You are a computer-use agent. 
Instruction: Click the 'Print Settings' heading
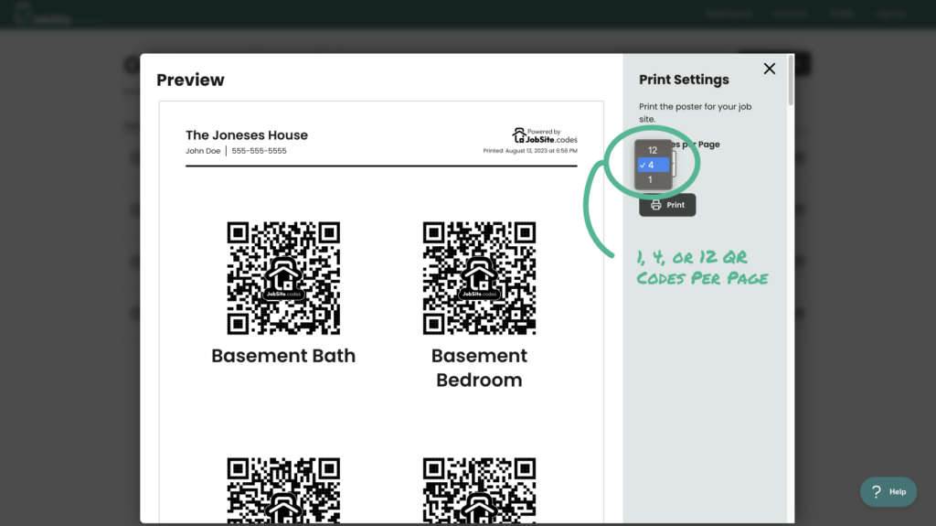[684, 80]
